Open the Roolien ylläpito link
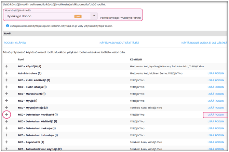The height and width of the screenshot is (152, 229). click(x=15, y=43)
